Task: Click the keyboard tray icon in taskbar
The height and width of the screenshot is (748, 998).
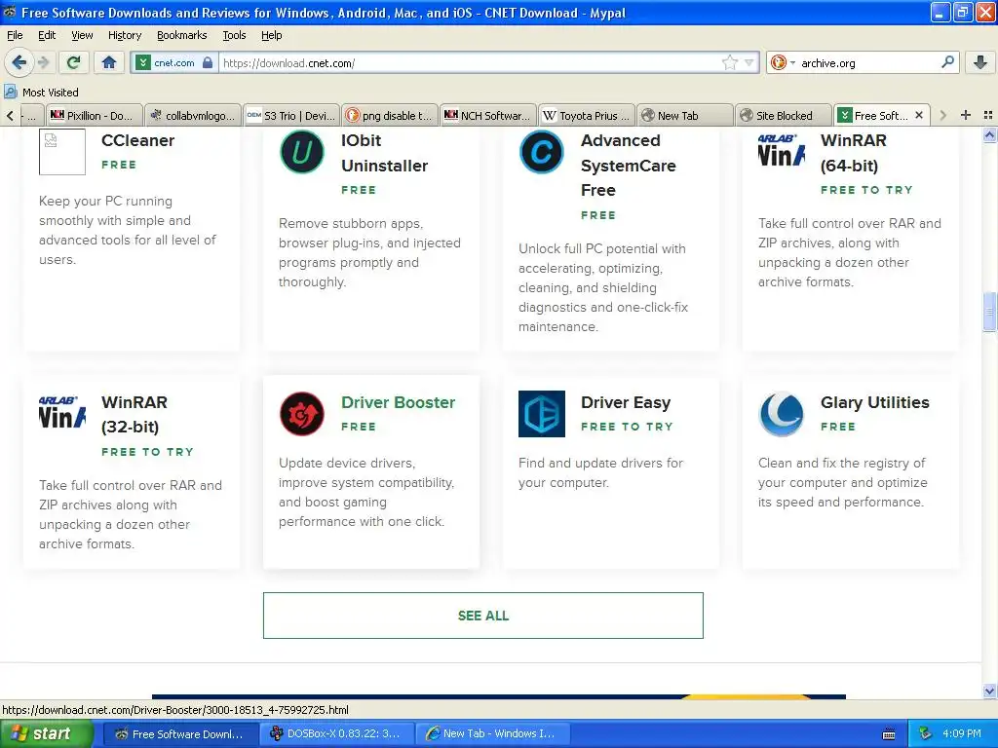Action: click(x=889, y=734)
